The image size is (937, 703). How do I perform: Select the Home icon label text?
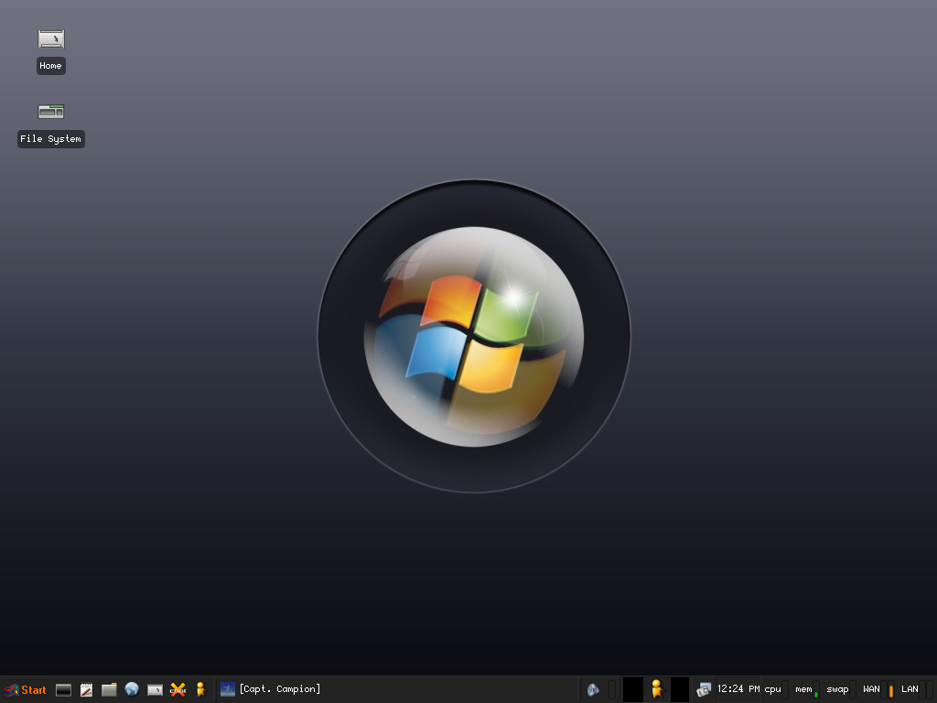click(51, 66)
